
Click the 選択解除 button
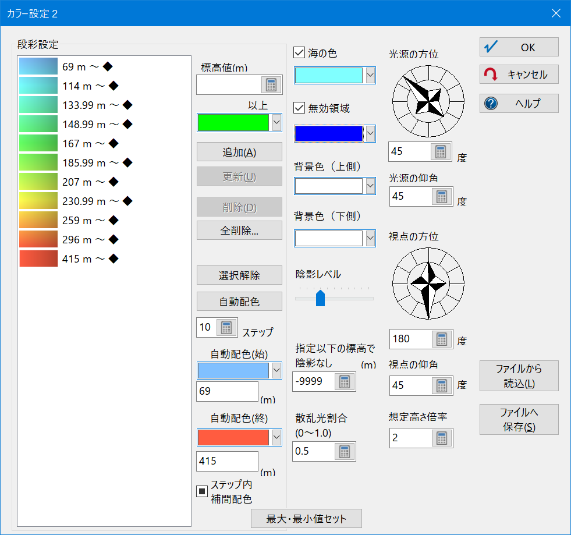(x=239, y=275)
